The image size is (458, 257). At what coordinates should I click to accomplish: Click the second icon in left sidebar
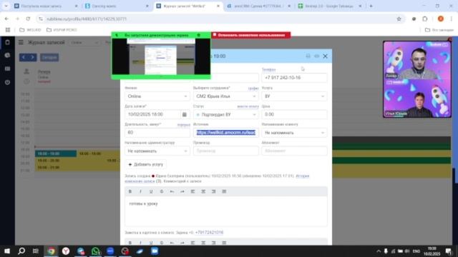(7, 56)
